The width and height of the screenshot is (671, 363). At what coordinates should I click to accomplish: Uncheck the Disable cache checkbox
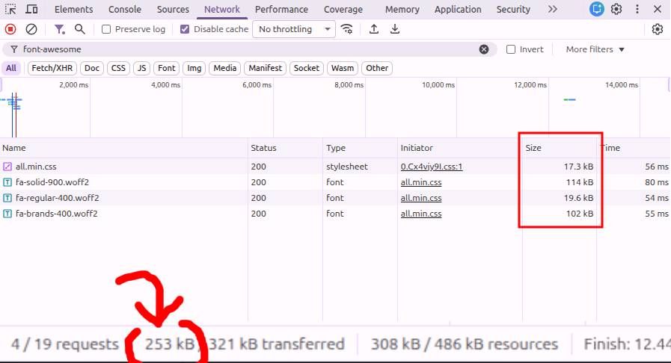pos(185,29)
